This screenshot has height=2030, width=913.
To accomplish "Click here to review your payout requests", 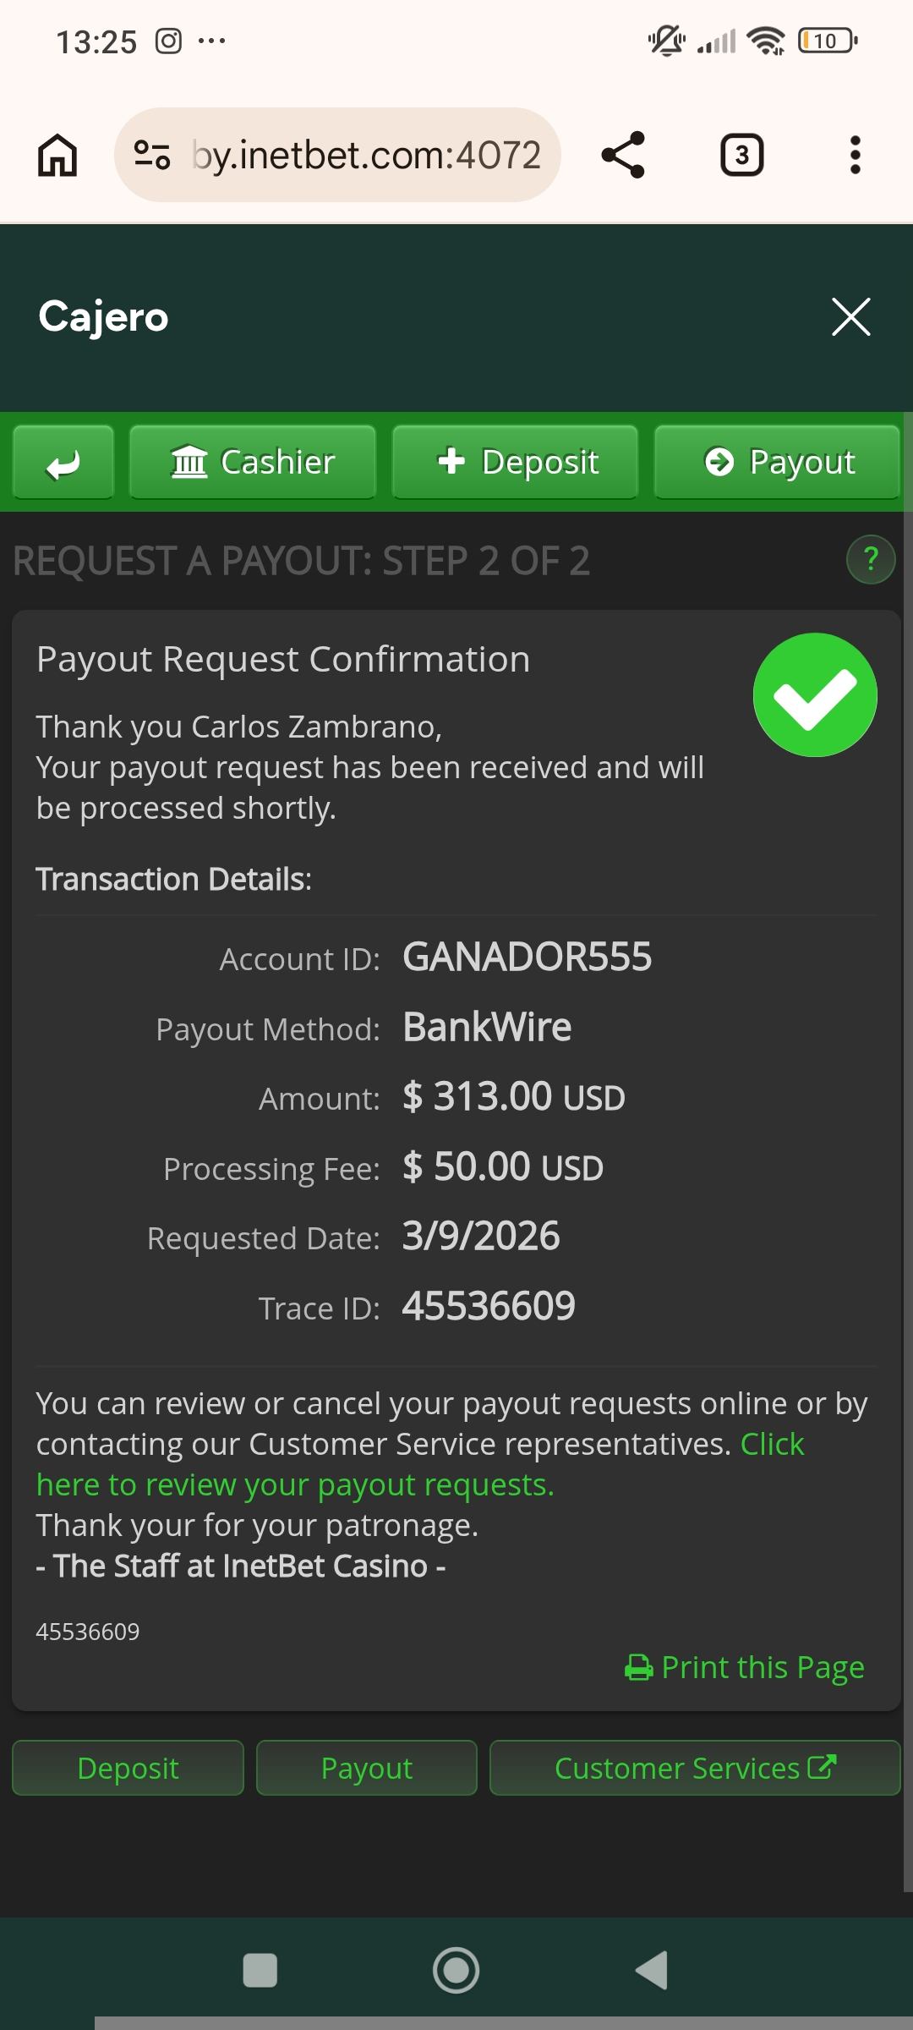I will pos(295,1484).
